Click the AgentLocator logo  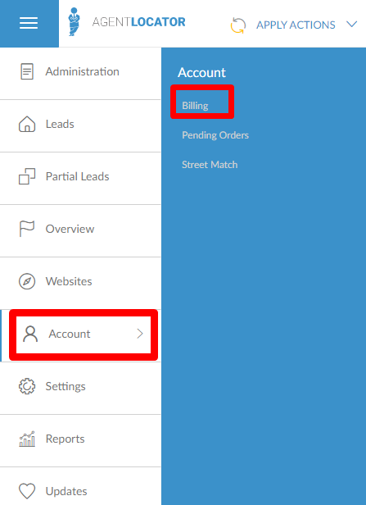point(127,22)
